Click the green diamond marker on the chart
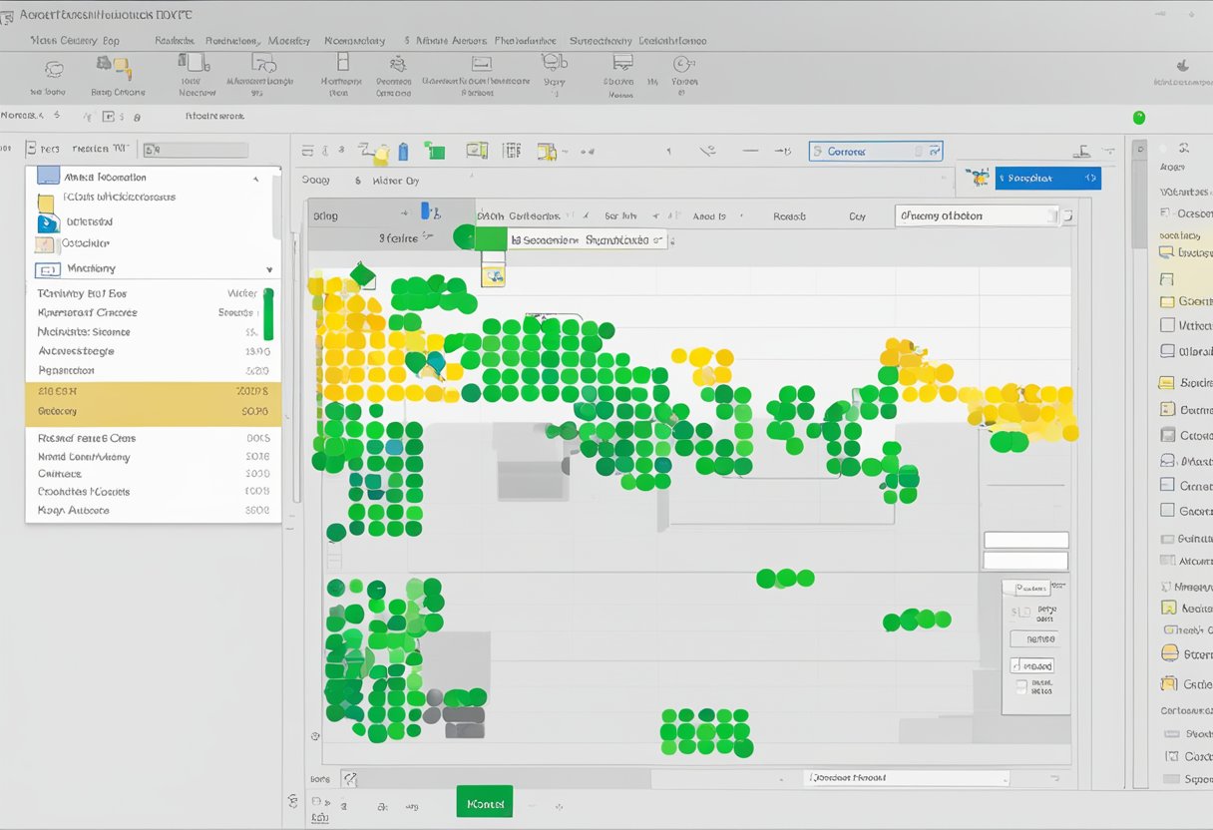 362,275
